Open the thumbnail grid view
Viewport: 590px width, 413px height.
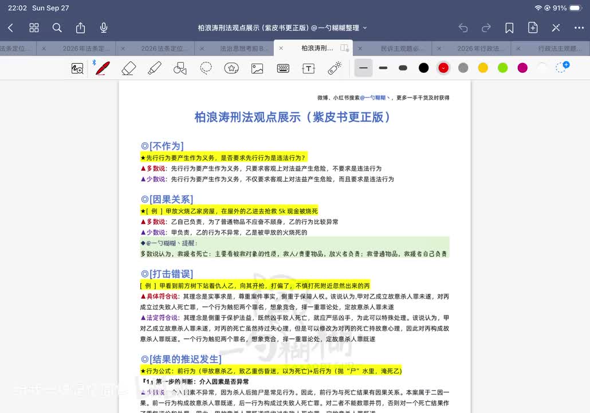pyautogui.click(x=34, y=28)
